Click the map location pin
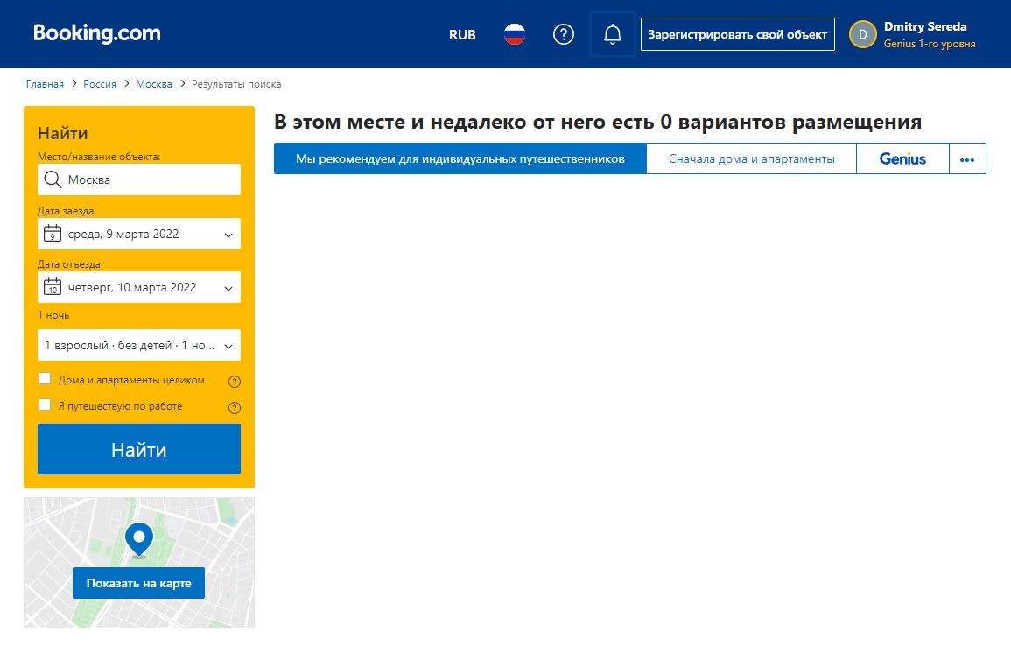Image resolution: width=1011 pixels, height=646 pixels. point(138,539)
